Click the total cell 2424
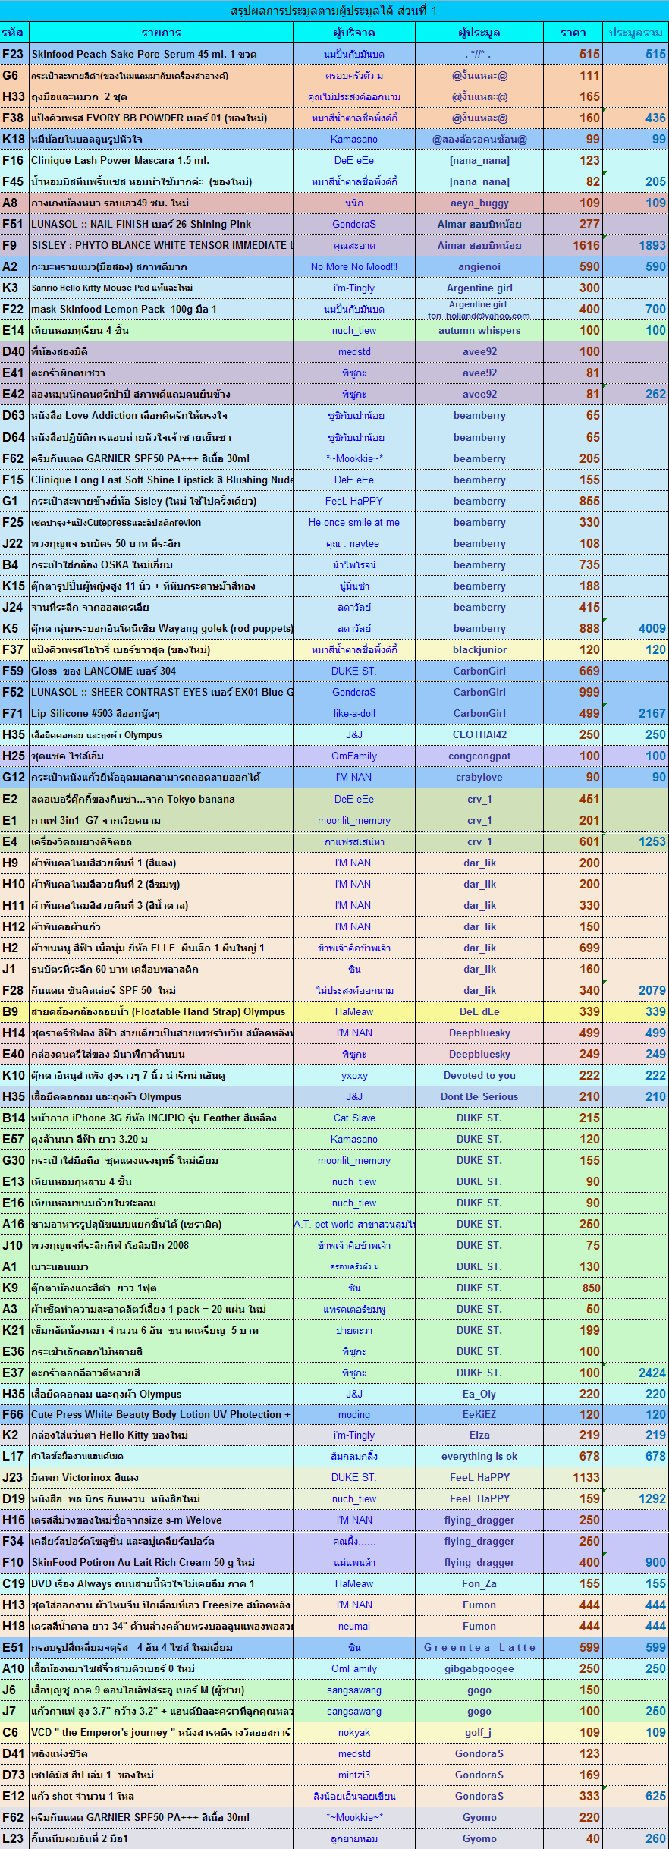 tap(636, 1373)
